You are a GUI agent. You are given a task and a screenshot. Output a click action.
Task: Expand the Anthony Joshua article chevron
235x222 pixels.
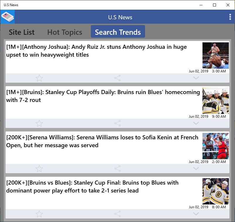(x=196, y=78)
